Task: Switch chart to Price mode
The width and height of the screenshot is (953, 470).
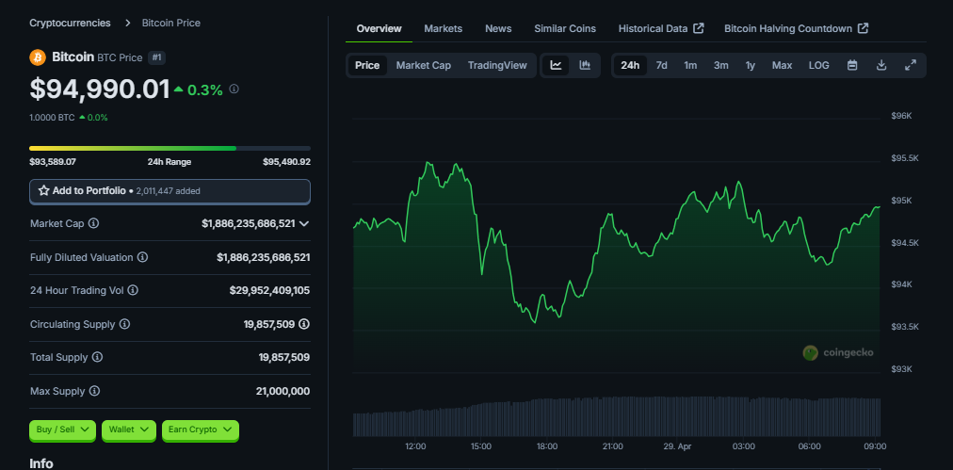Action: click(367, 65)
